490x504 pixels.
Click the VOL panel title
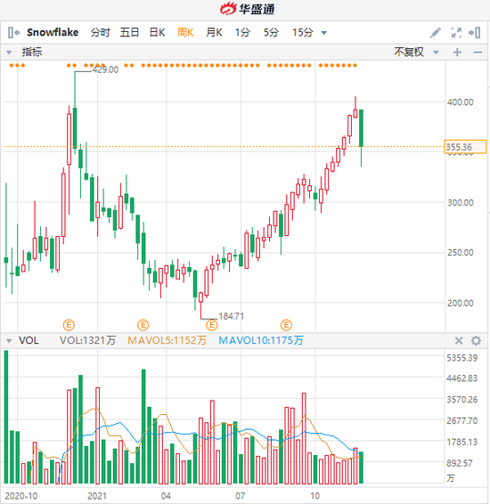[x=29, y=340]
